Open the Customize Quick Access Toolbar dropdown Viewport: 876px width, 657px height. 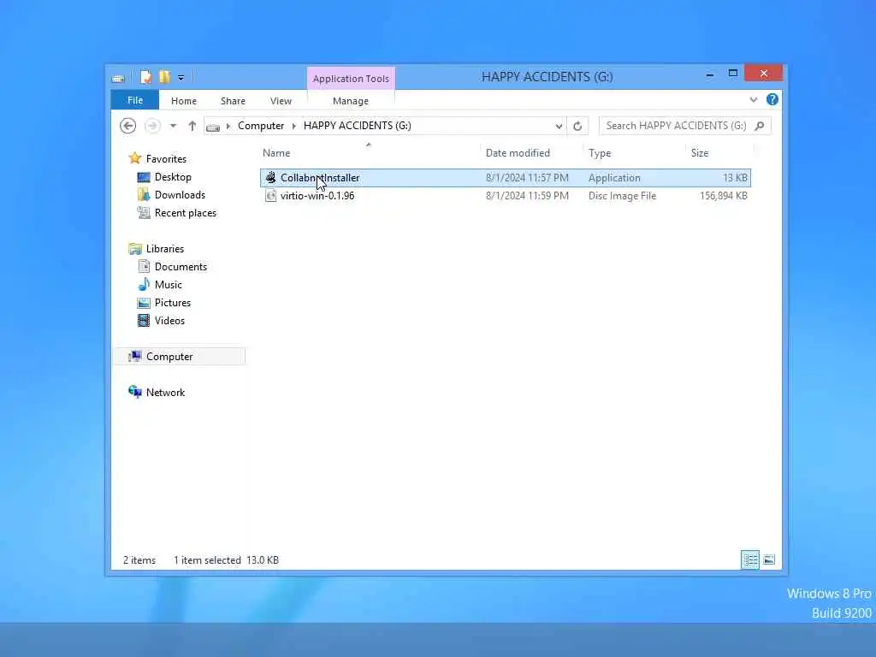click(x=181, y=78)
